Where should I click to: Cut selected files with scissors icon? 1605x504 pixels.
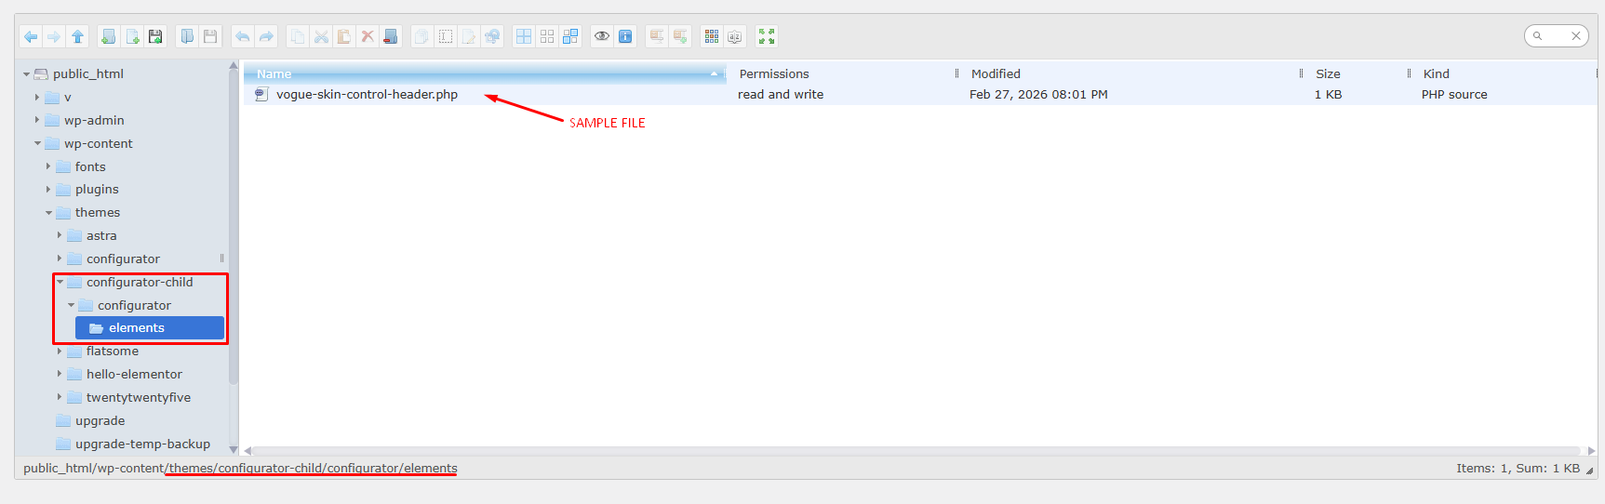[321, 36]
